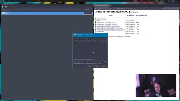Image resolution: width=180 pixels, height=101 pixels.
Task: Click the archlinux-bootstrap x86_64.tar.gz link
Action: [x=109, y=28]
